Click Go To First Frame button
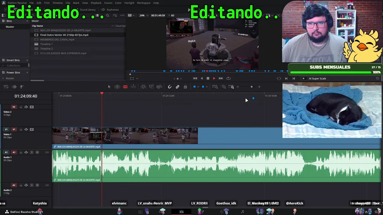383x215 pixels. [195, 78]
